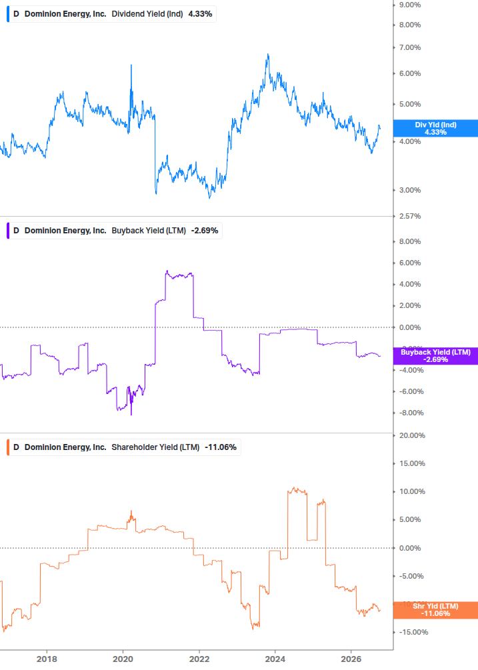Select the purple Buyback Yield color bar

[8, 230]
